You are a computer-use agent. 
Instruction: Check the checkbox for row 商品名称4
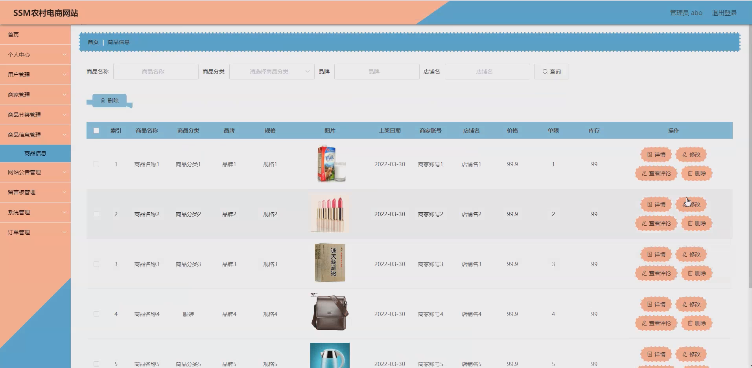pyautogui.click(x=96, y=314)
